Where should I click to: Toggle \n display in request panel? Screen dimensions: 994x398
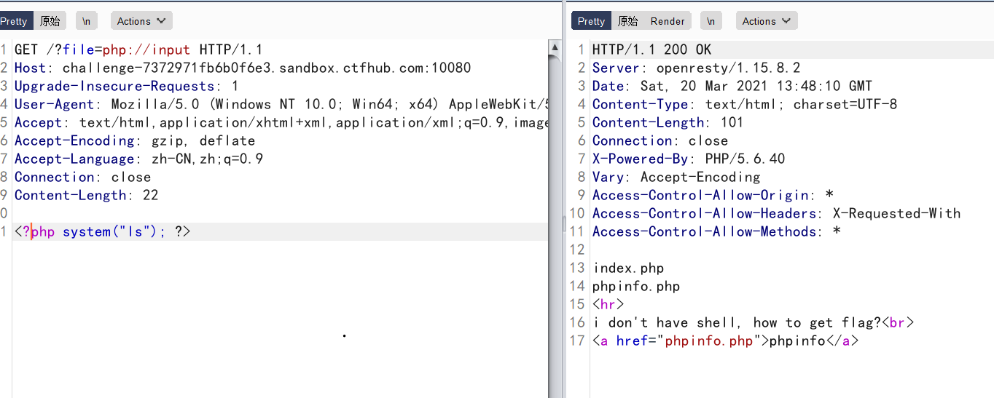pos(87,21)
